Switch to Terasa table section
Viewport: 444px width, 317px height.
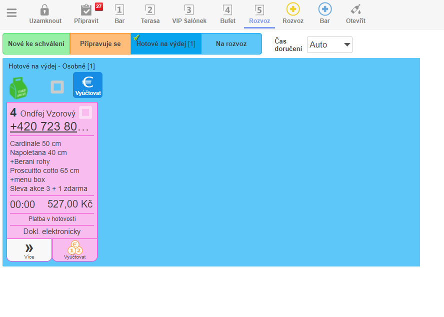pyautogui.click(x=150, y=14)
